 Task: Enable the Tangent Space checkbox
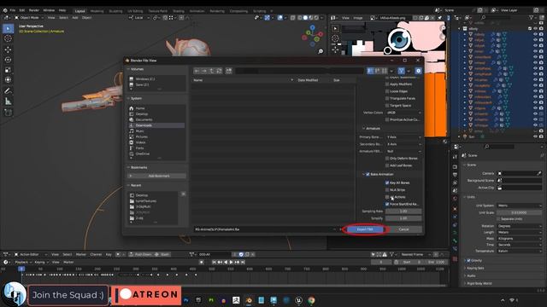click(387, 106)
